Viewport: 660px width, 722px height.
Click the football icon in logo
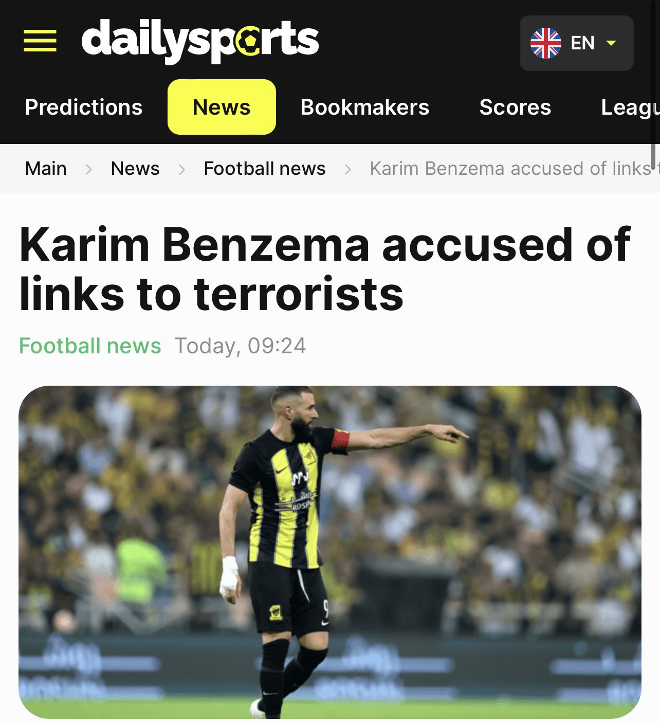249,43
